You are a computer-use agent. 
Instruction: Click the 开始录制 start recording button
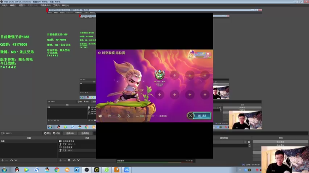coord(280,145)
